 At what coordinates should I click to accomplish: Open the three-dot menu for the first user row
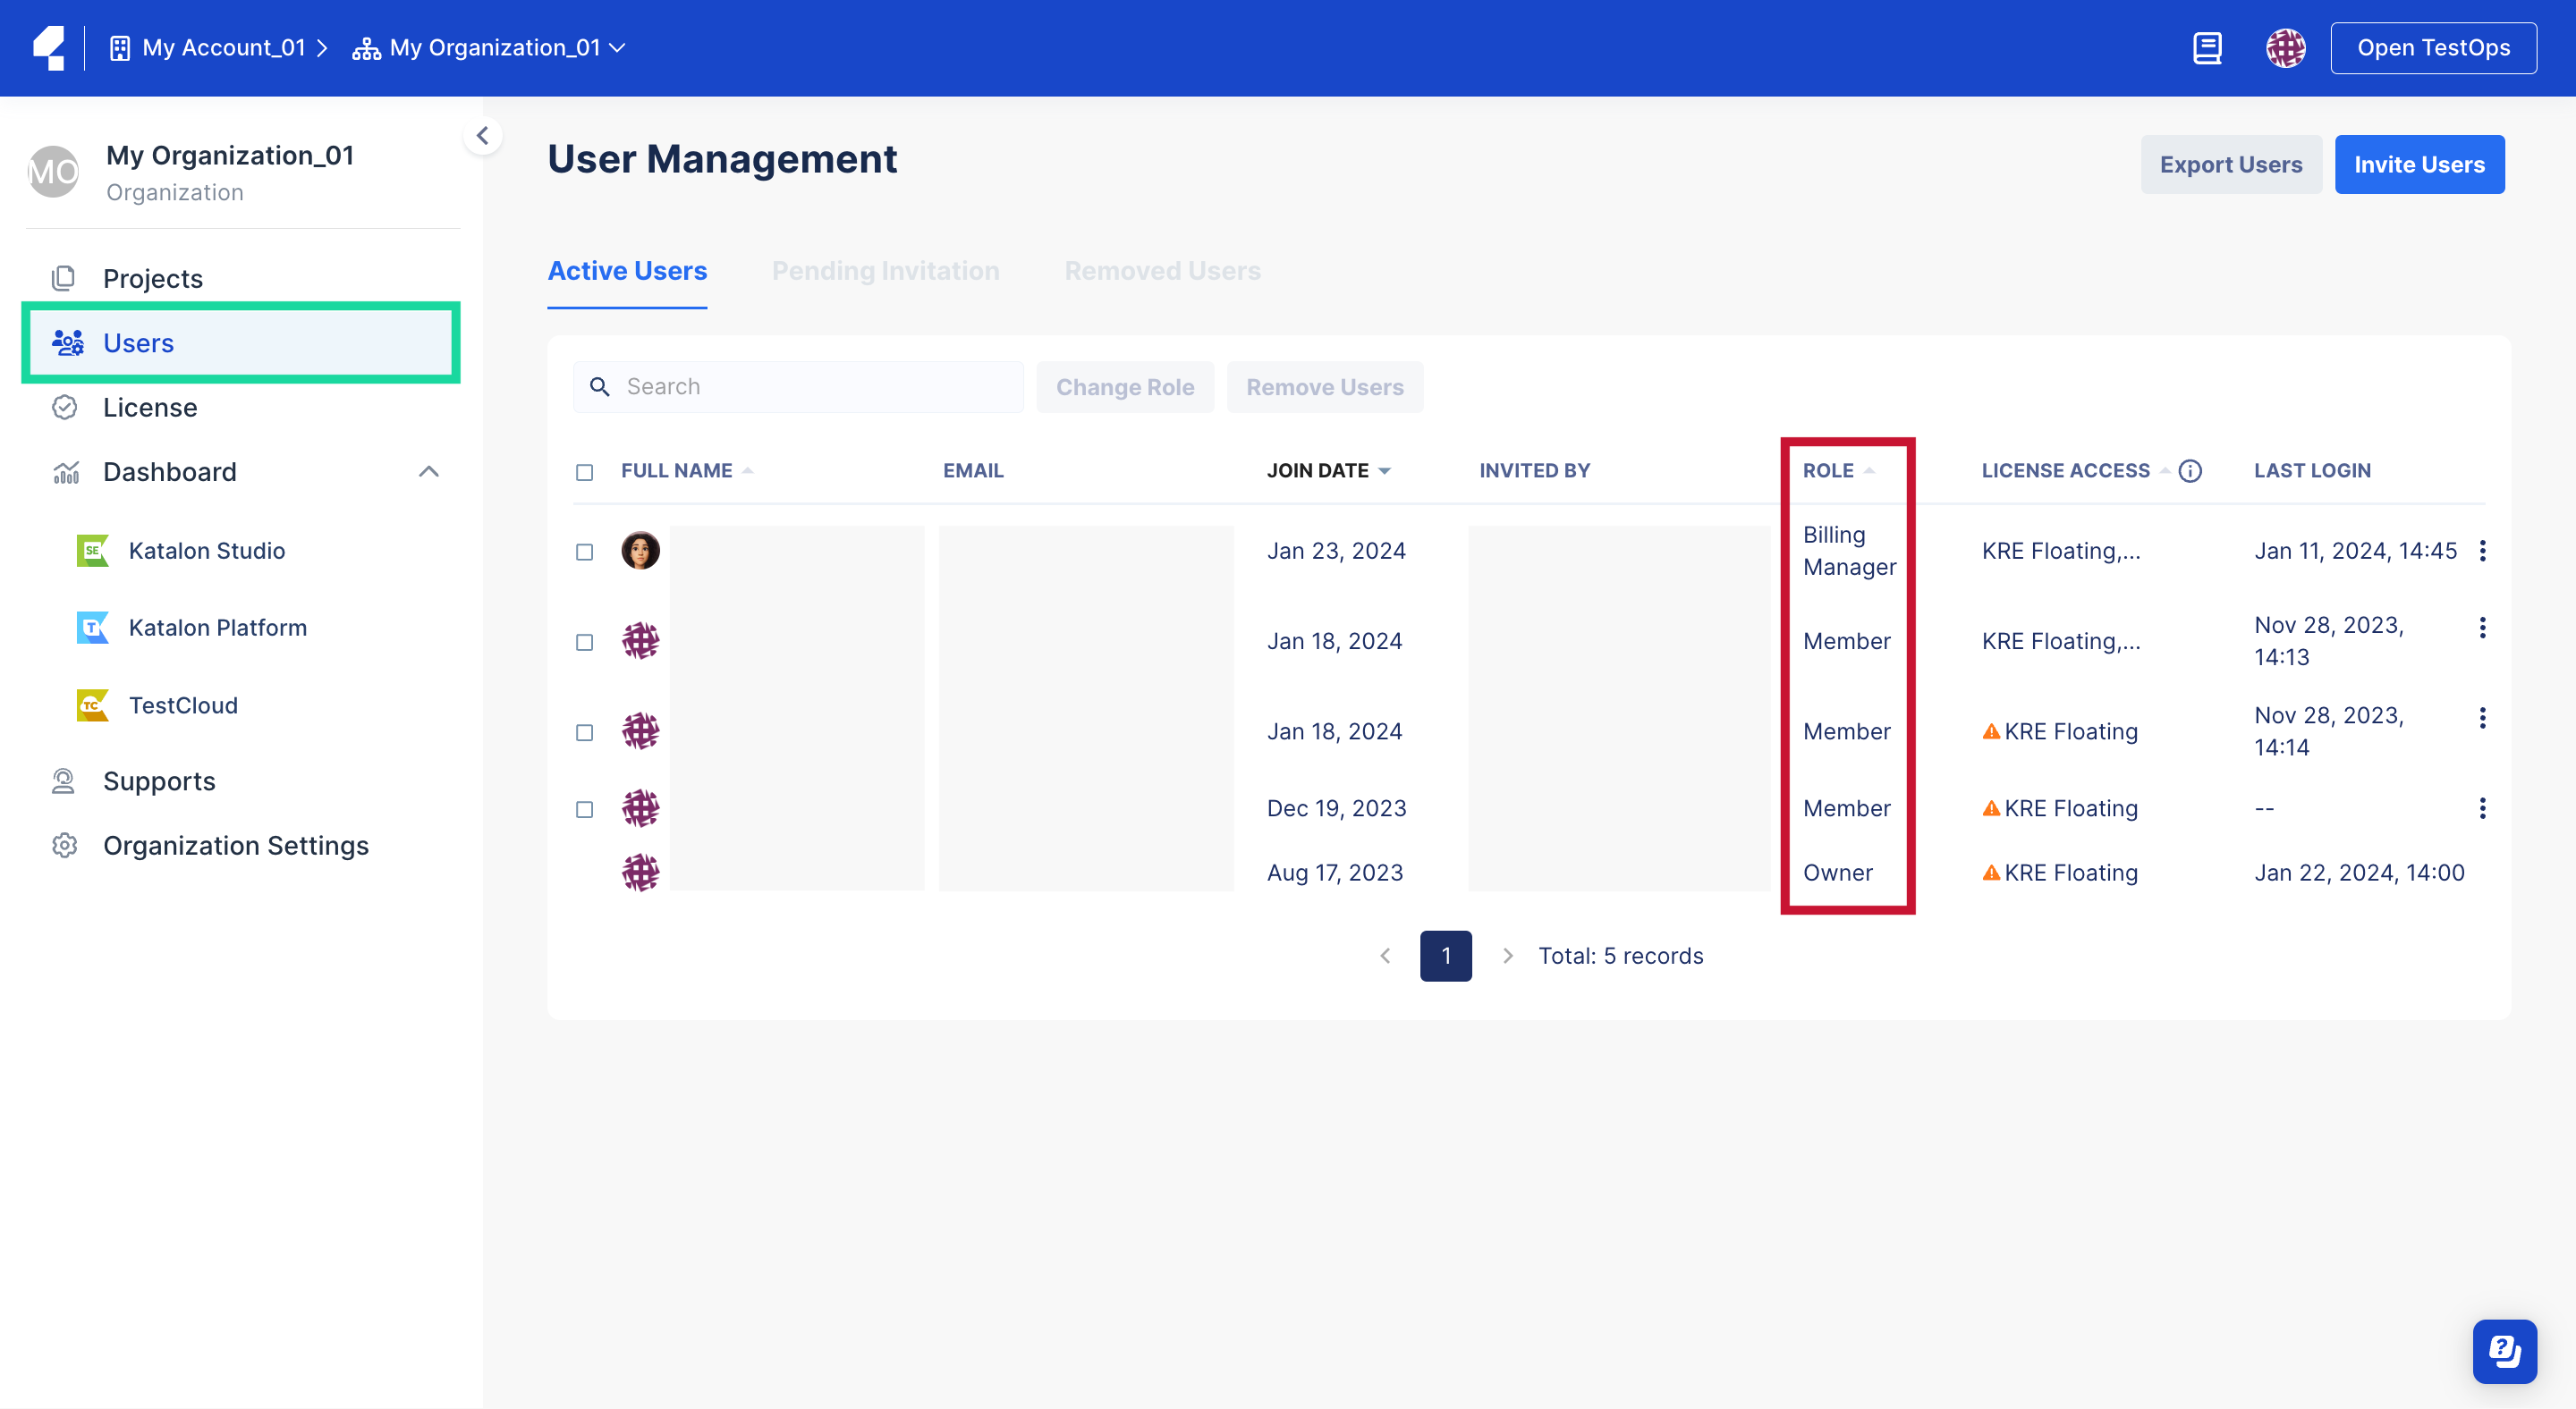[x=2484, y=550]
